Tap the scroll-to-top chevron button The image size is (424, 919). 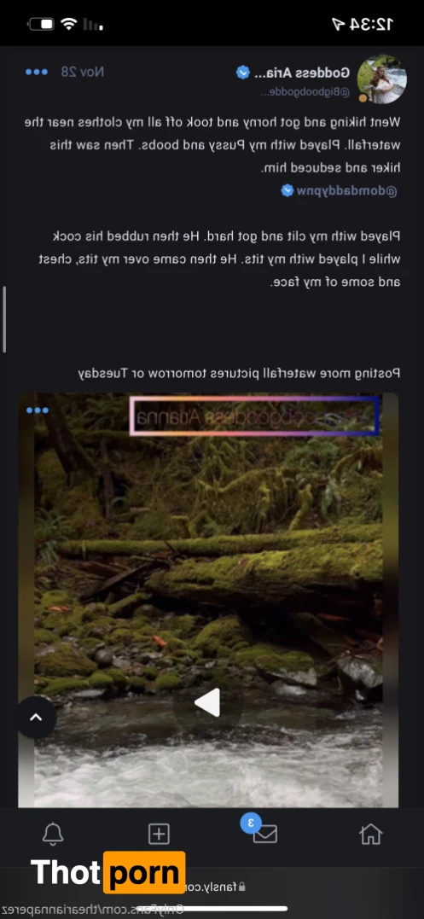tap(36, 717)
